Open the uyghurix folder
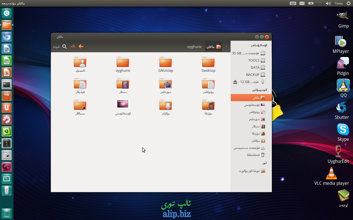The image size is (353, 220). click(123, 65)
